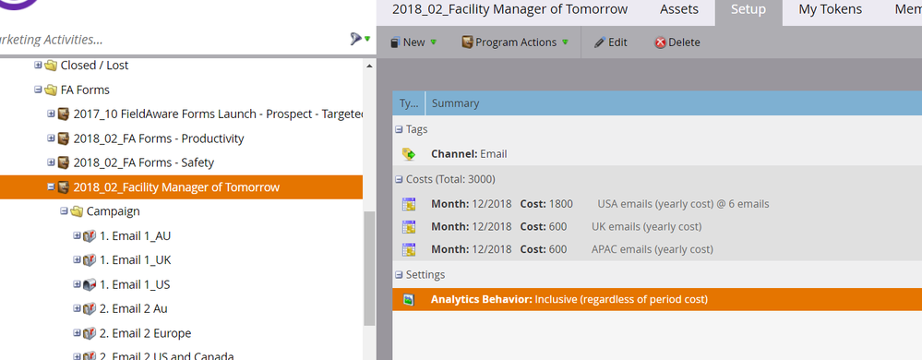Click the email program icon for 1. Email 1_US
The image size is (922, 360).
coord(90,284)
